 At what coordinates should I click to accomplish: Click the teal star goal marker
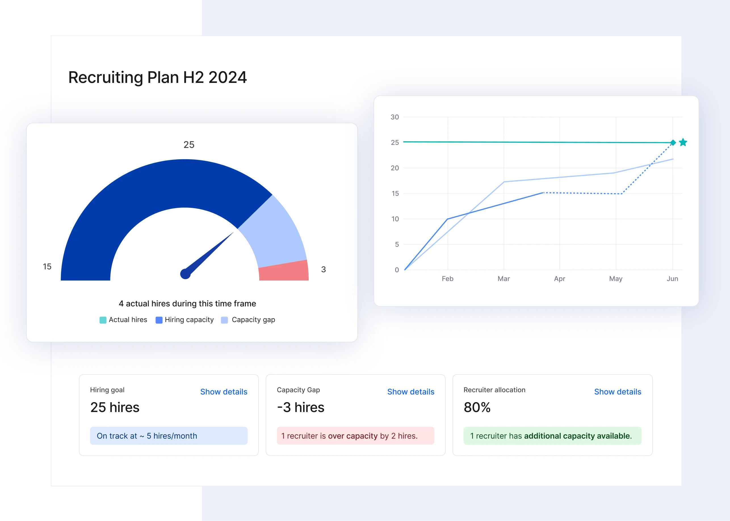[x=683, y=142]
